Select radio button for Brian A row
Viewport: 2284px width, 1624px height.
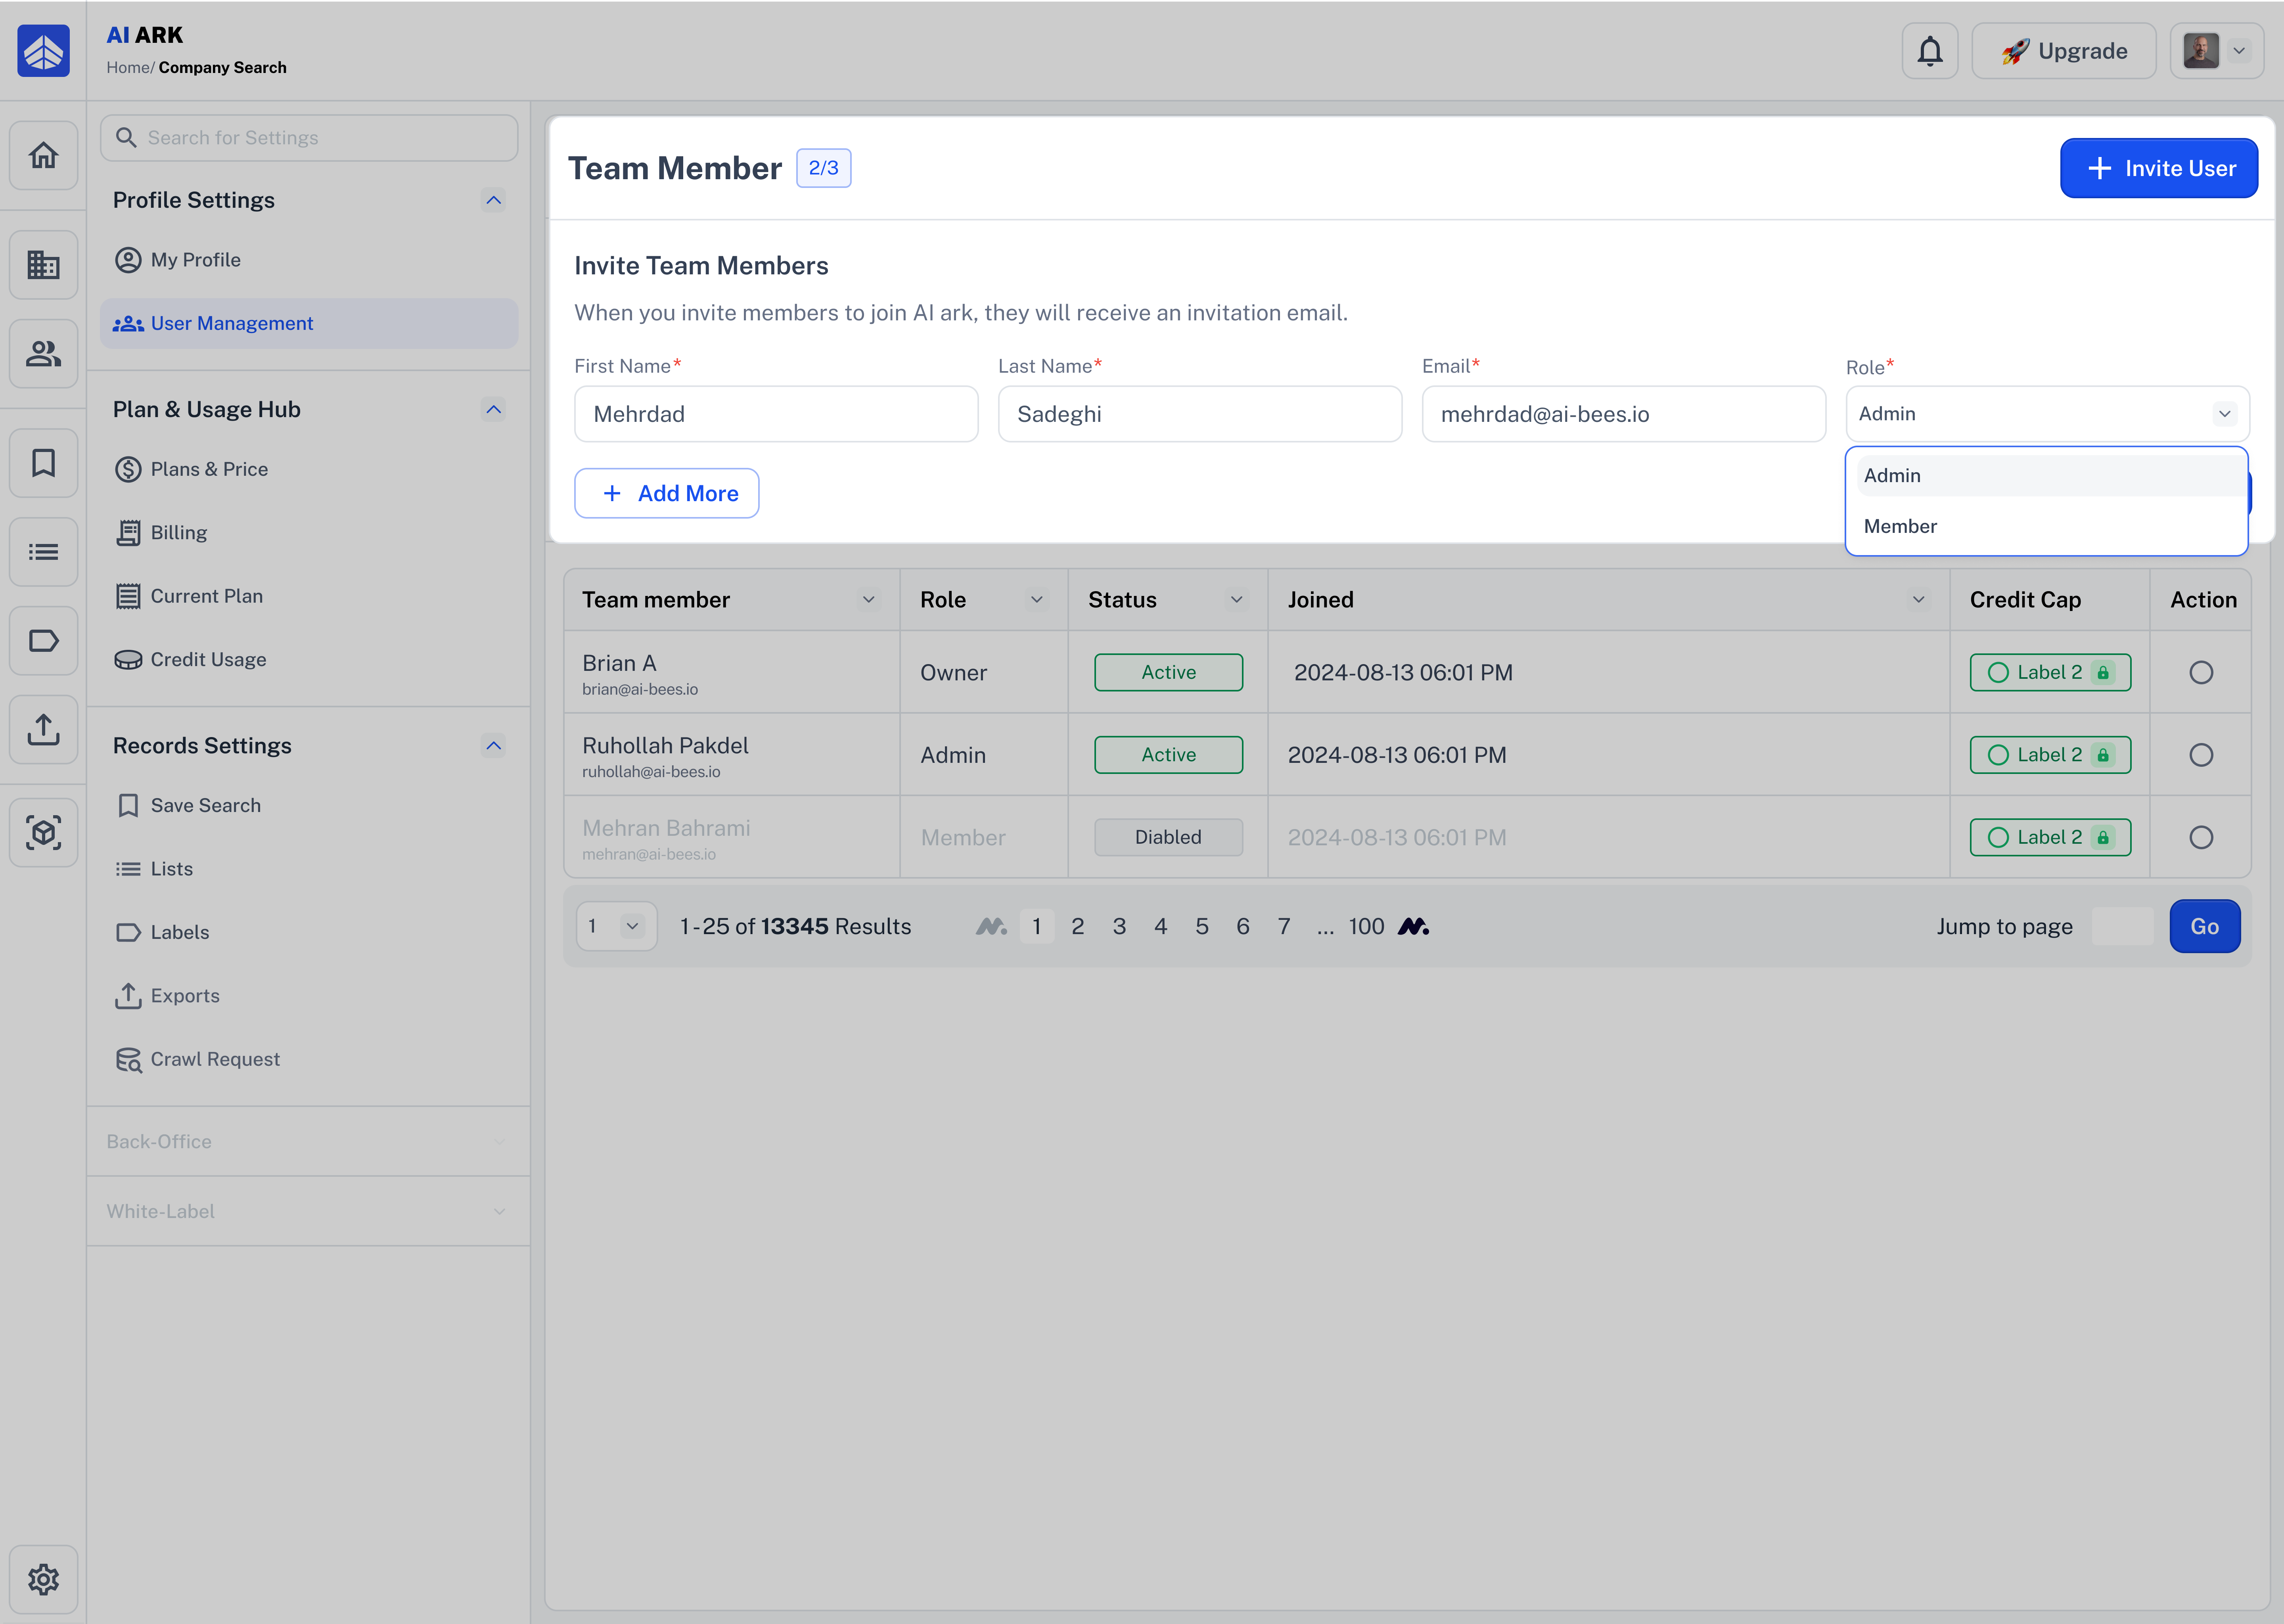[x=2201, y=673]
